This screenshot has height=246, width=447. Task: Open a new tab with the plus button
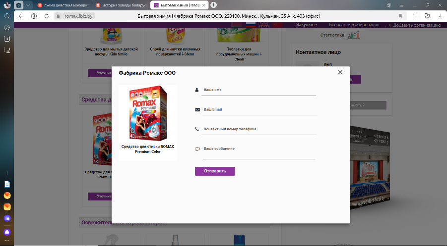213,5
